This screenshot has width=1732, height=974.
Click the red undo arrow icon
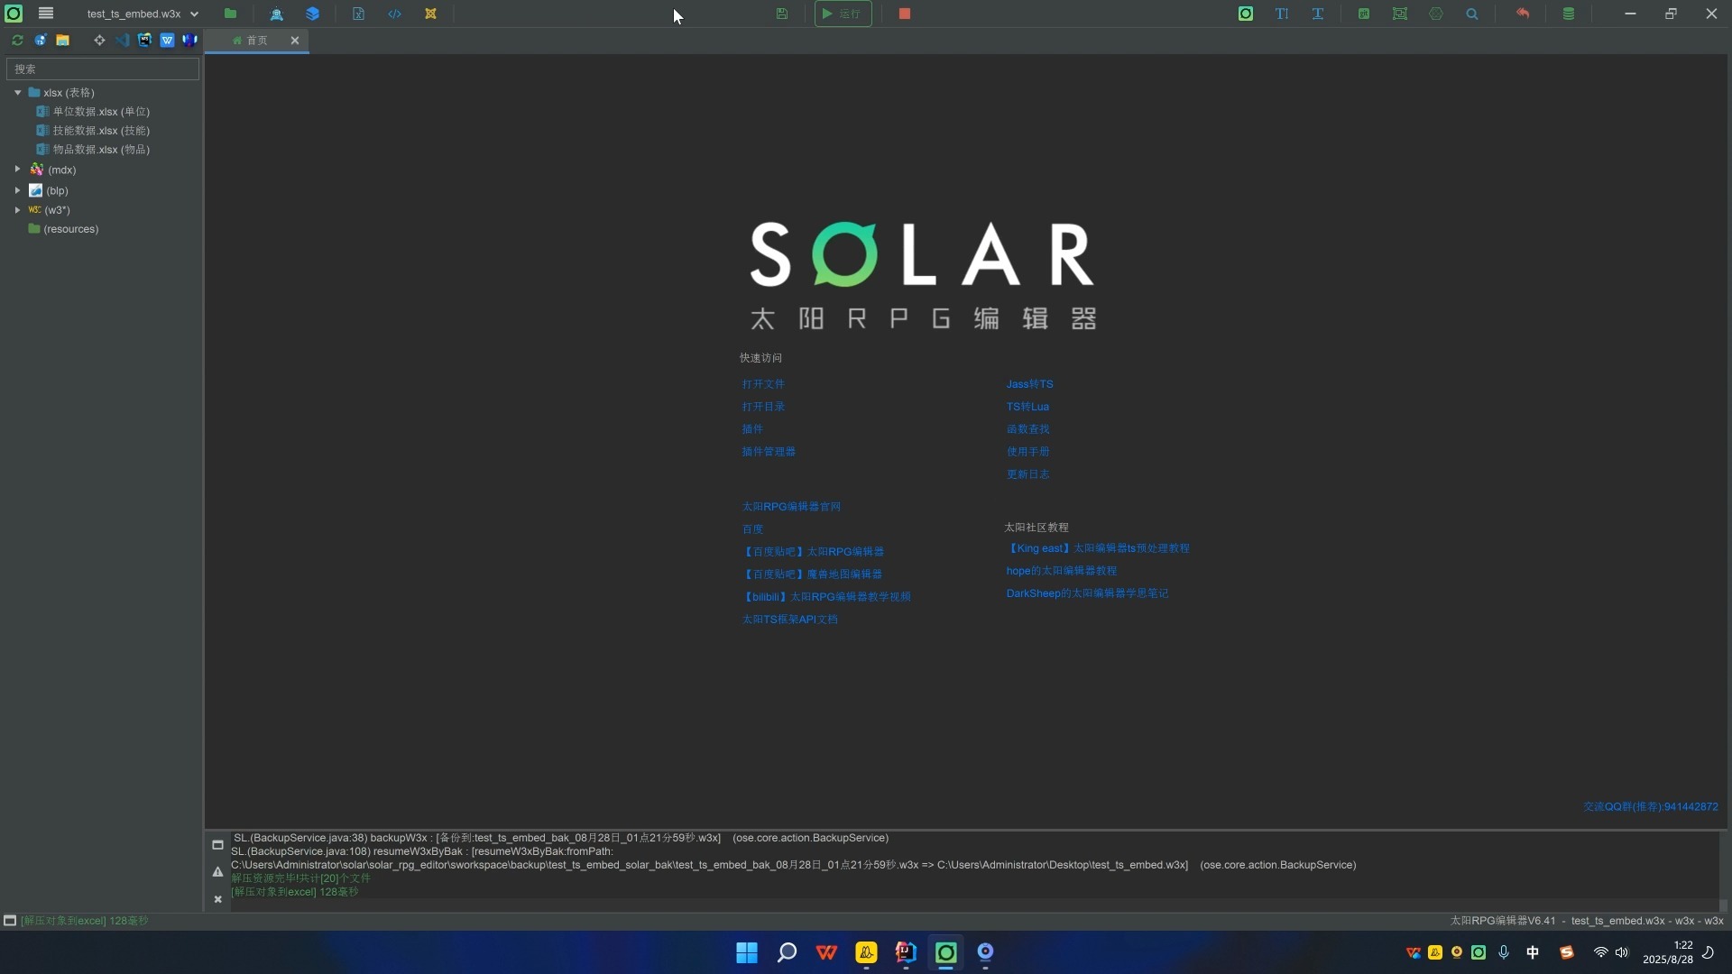1523,14
